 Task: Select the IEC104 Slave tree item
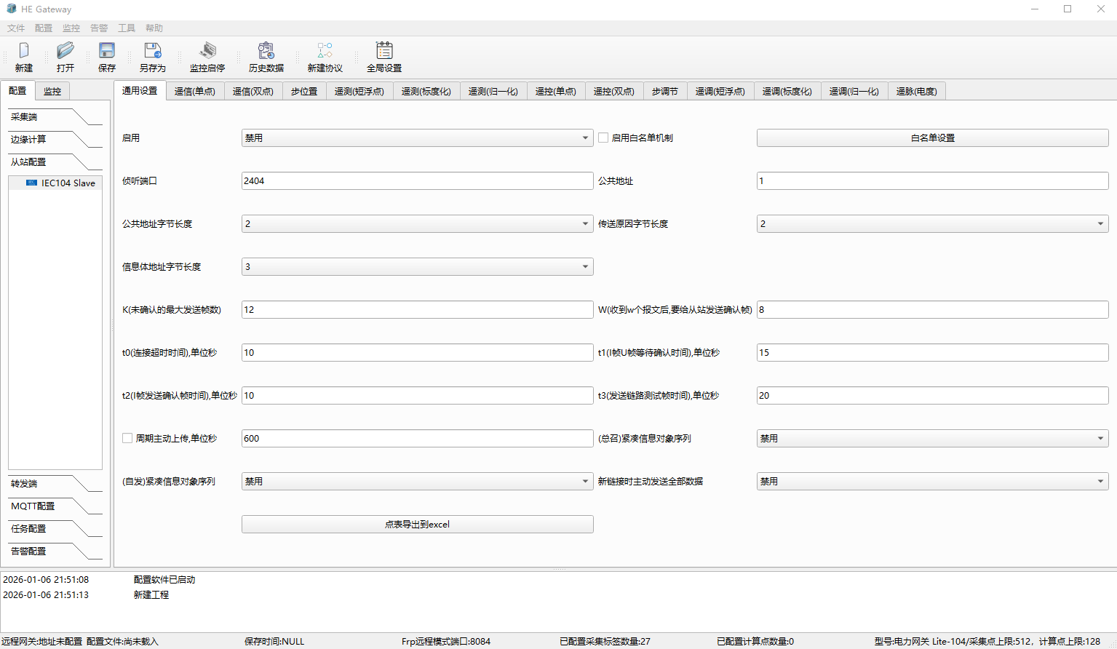point(68,183)
